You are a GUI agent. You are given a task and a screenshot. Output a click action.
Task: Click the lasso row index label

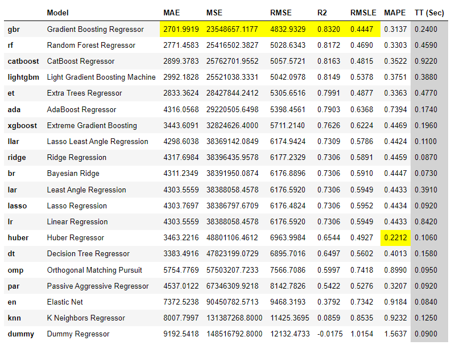pos(17,206)
